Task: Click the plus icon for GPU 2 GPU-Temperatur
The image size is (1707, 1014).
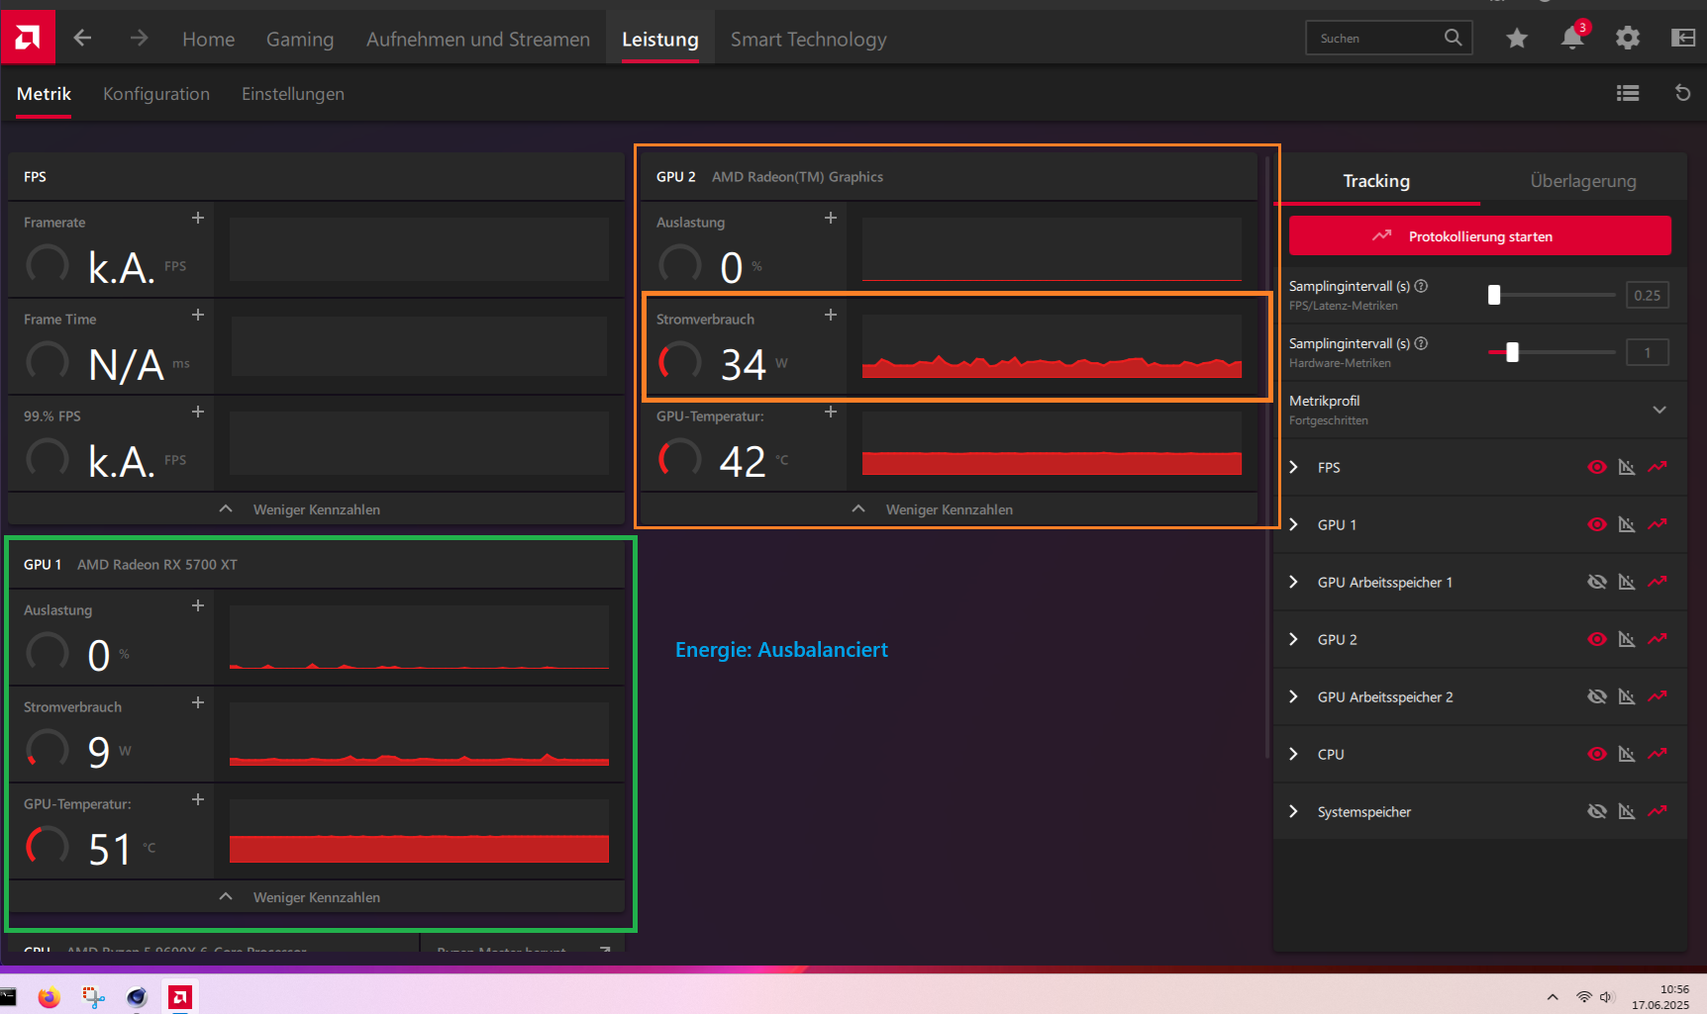Action: pyautogui.click(x=831, y=412)
